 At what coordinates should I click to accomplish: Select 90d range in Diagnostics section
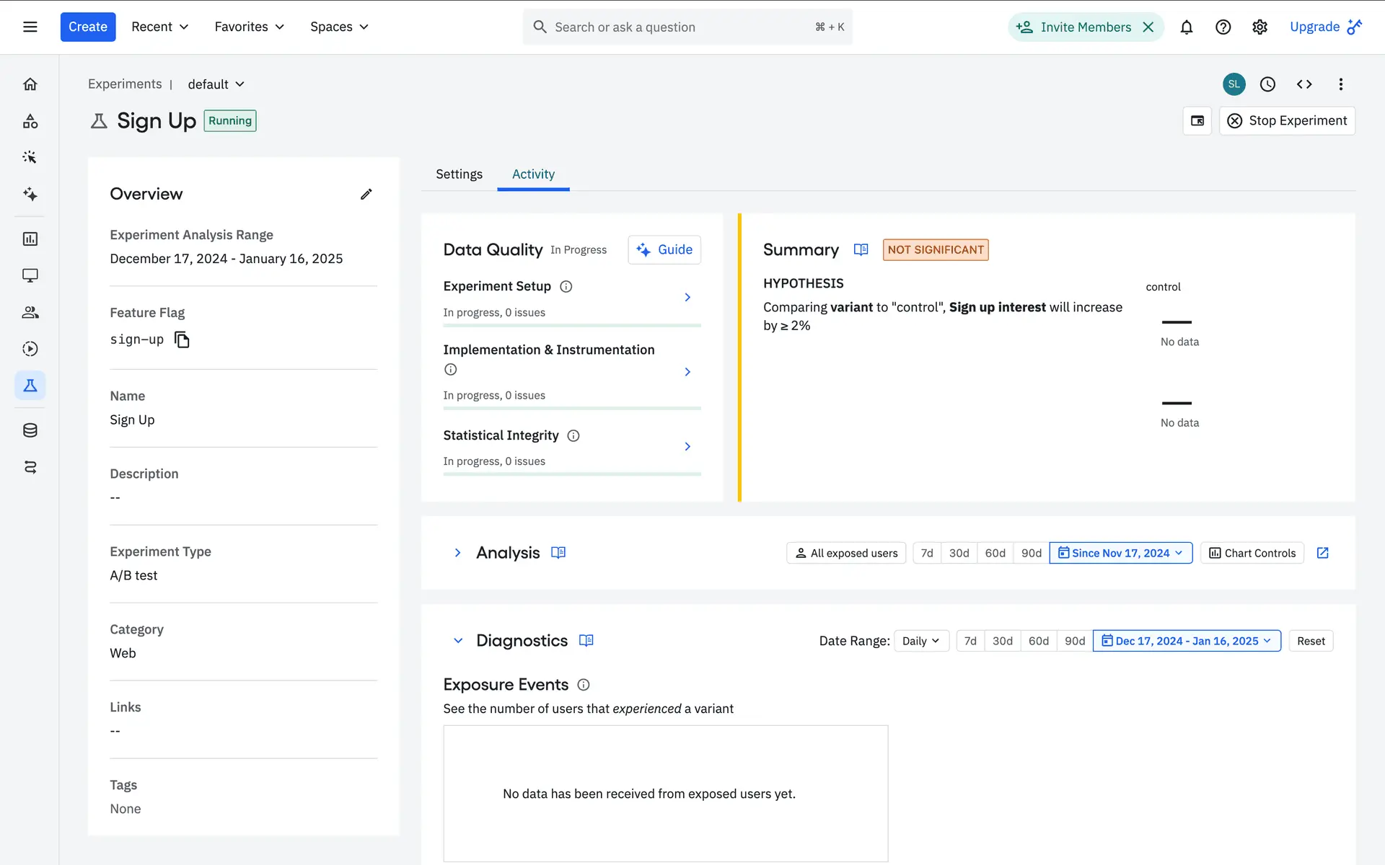1074,641
